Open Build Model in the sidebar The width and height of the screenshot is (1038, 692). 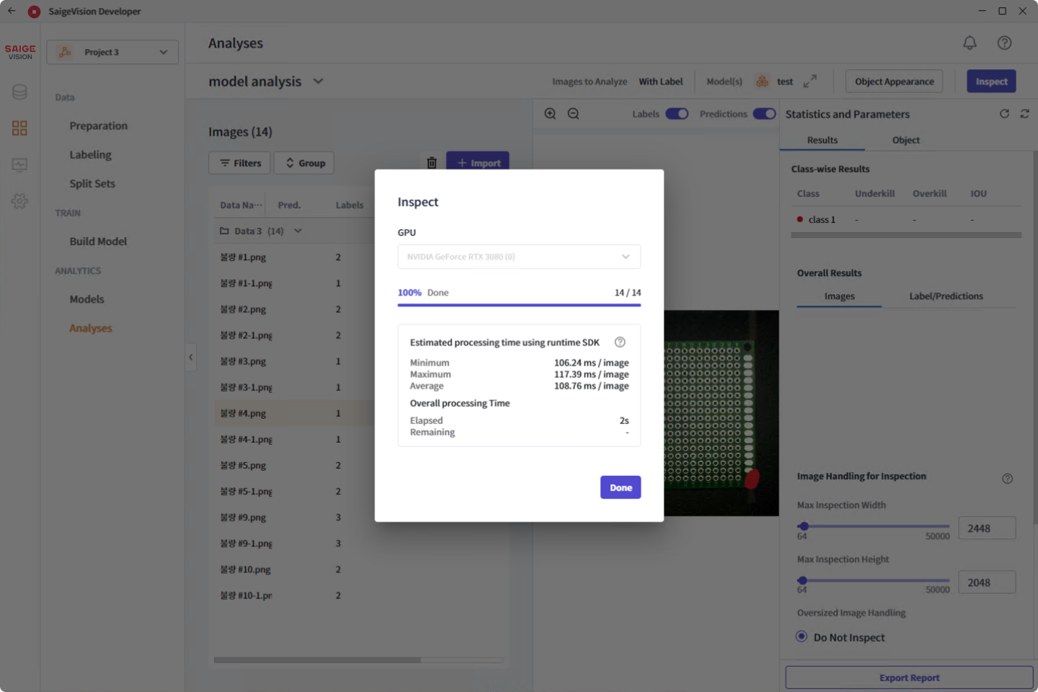98,241
